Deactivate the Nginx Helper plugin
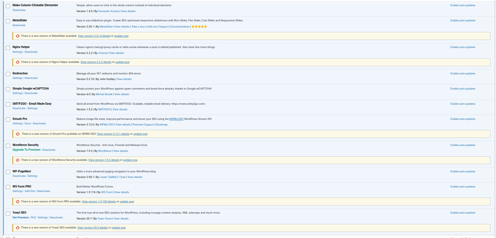Viewport: 496px width, 238px height. pyautogui.click(x=31, y=52)
